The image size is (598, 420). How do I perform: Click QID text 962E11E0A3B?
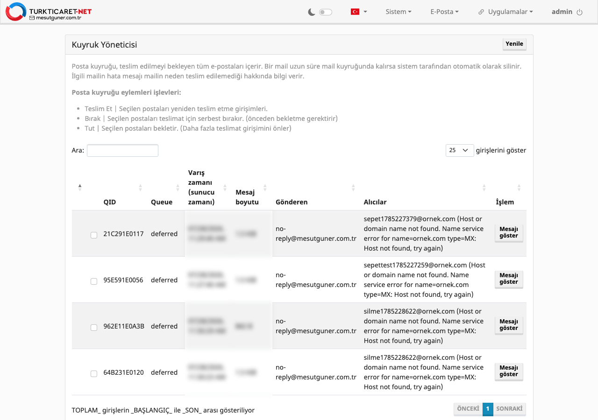pos(124,326)
